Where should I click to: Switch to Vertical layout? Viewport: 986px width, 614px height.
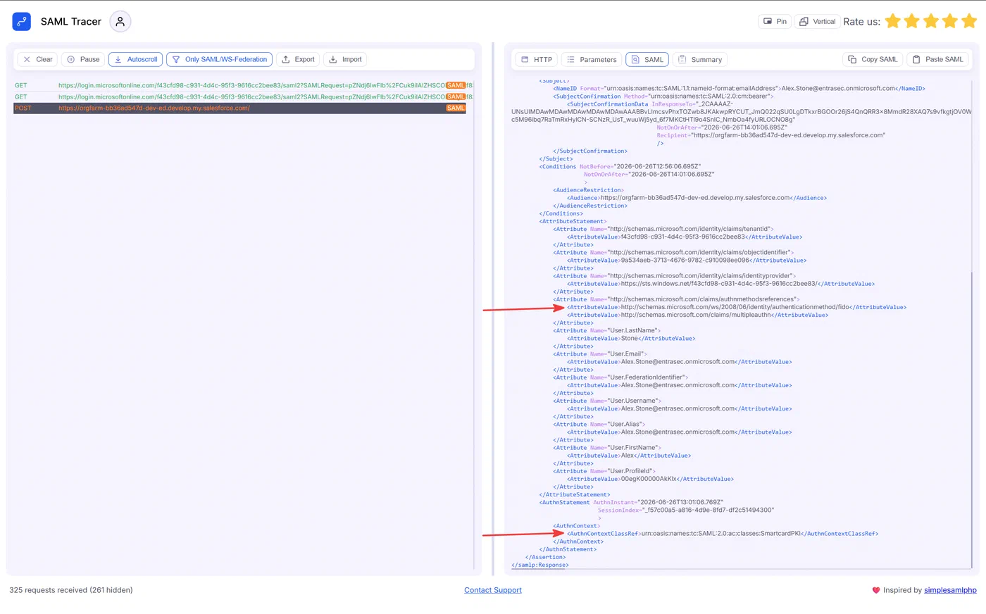click(817, 21)
